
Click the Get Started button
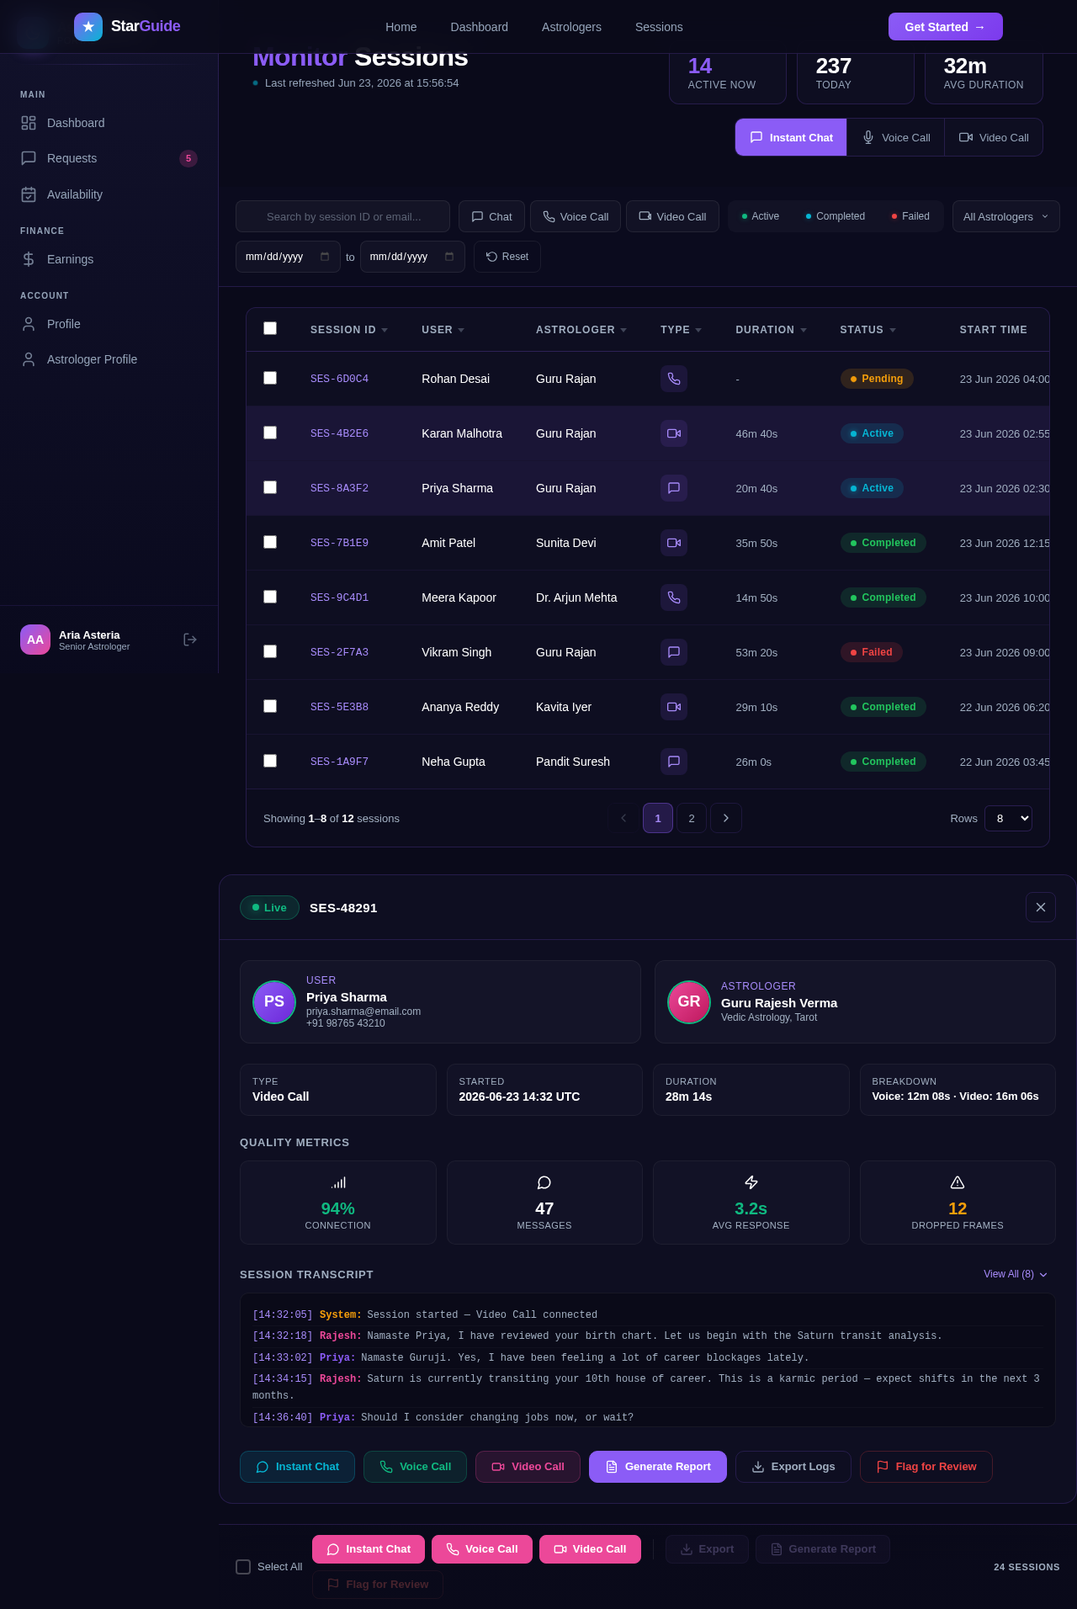946,27
